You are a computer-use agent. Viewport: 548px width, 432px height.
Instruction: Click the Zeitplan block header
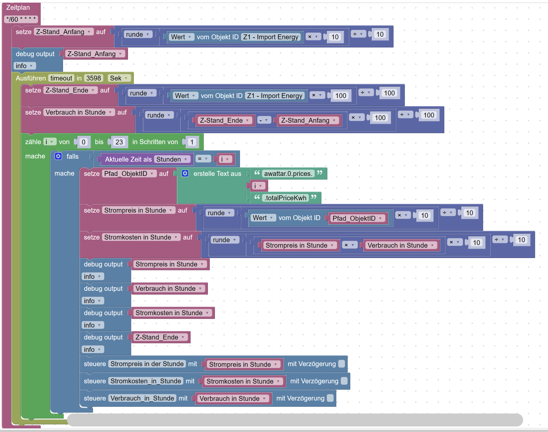click(18, 7)
